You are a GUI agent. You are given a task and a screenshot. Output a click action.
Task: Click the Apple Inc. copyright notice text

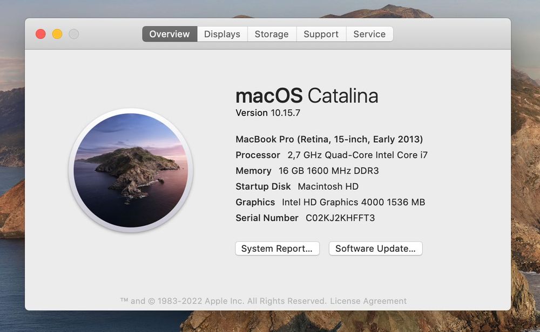tap(223, 301)
